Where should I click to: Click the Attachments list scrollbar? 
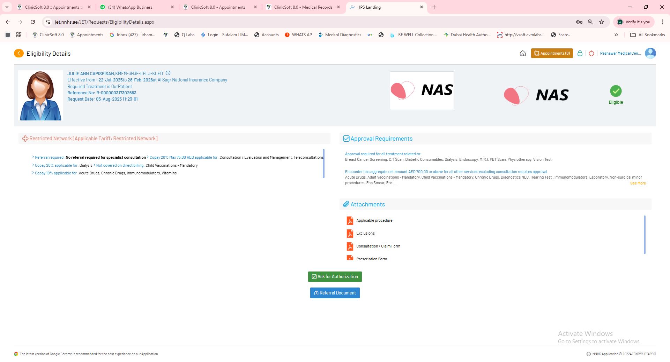coord(645,235)
